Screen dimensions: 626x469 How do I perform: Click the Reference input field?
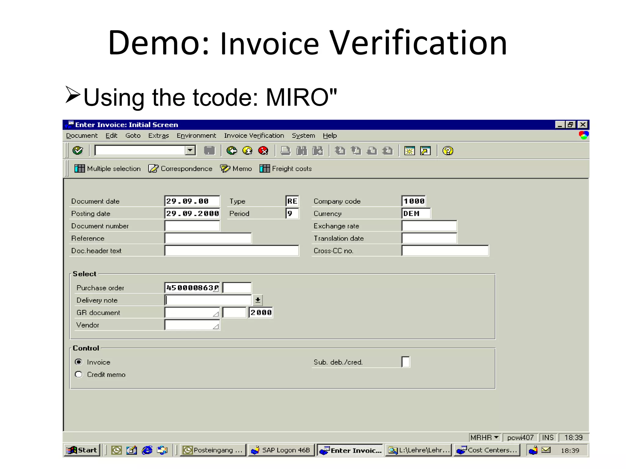(x=208, y=238)
